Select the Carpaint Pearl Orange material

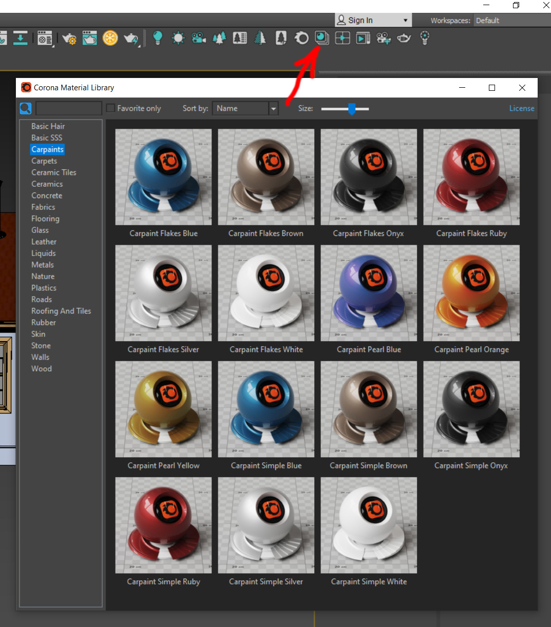point(471,293)
